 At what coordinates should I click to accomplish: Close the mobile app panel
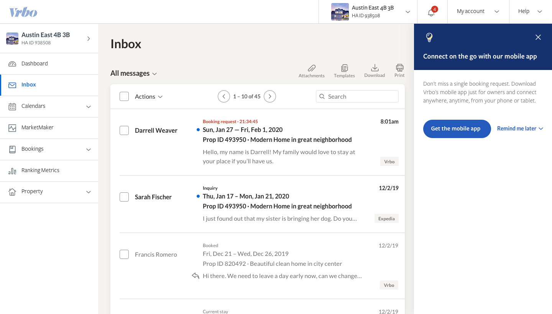click(x=538, y=37)
